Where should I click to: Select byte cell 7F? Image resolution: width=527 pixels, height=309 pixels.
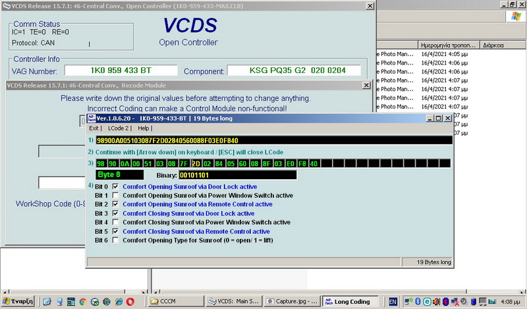pyautogui.click(x=184, y=164)
